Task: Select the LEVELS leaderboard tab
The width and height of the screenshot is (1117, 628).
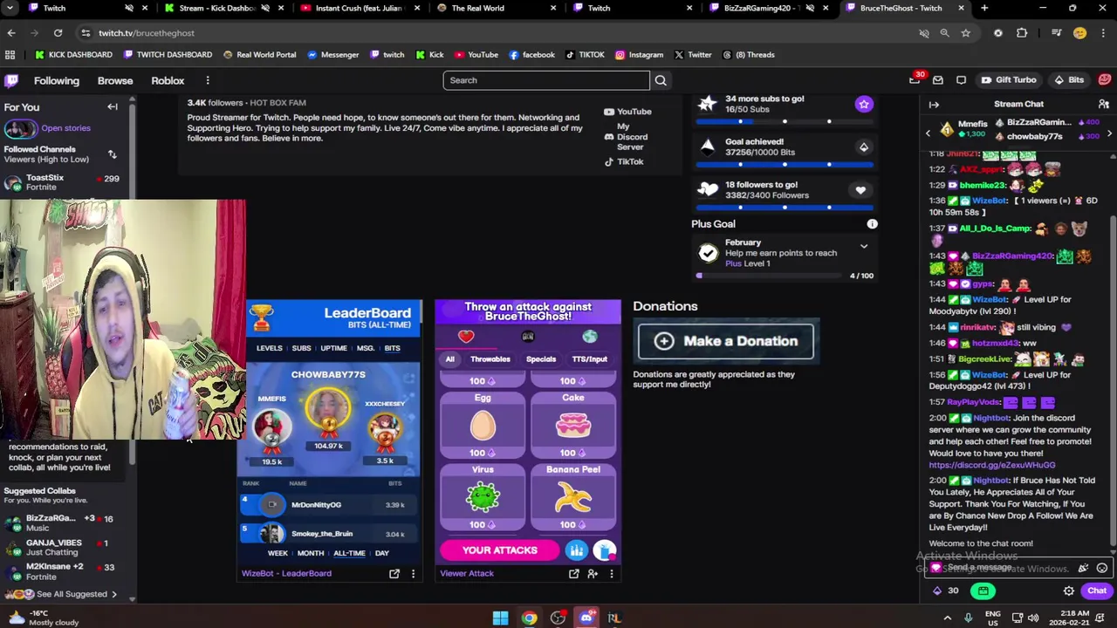Action: (x=269, y=348)
